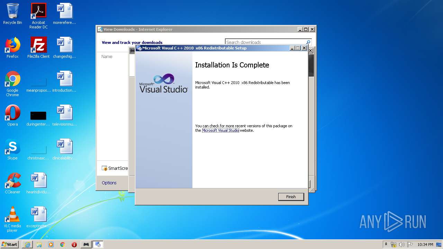Launch VLC media player shortcut
Viewport: 443px width, 249px height.
(12, 219)
